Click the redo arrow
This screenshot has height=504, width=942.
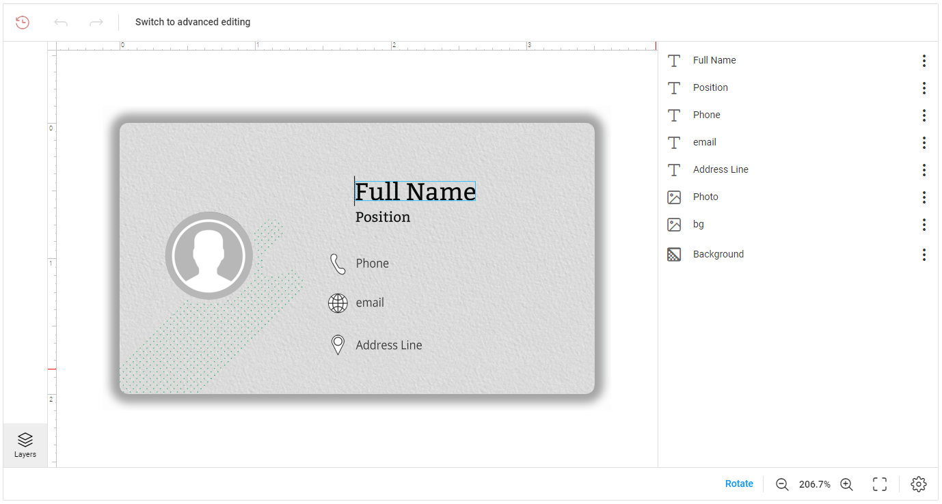(96, 23)
